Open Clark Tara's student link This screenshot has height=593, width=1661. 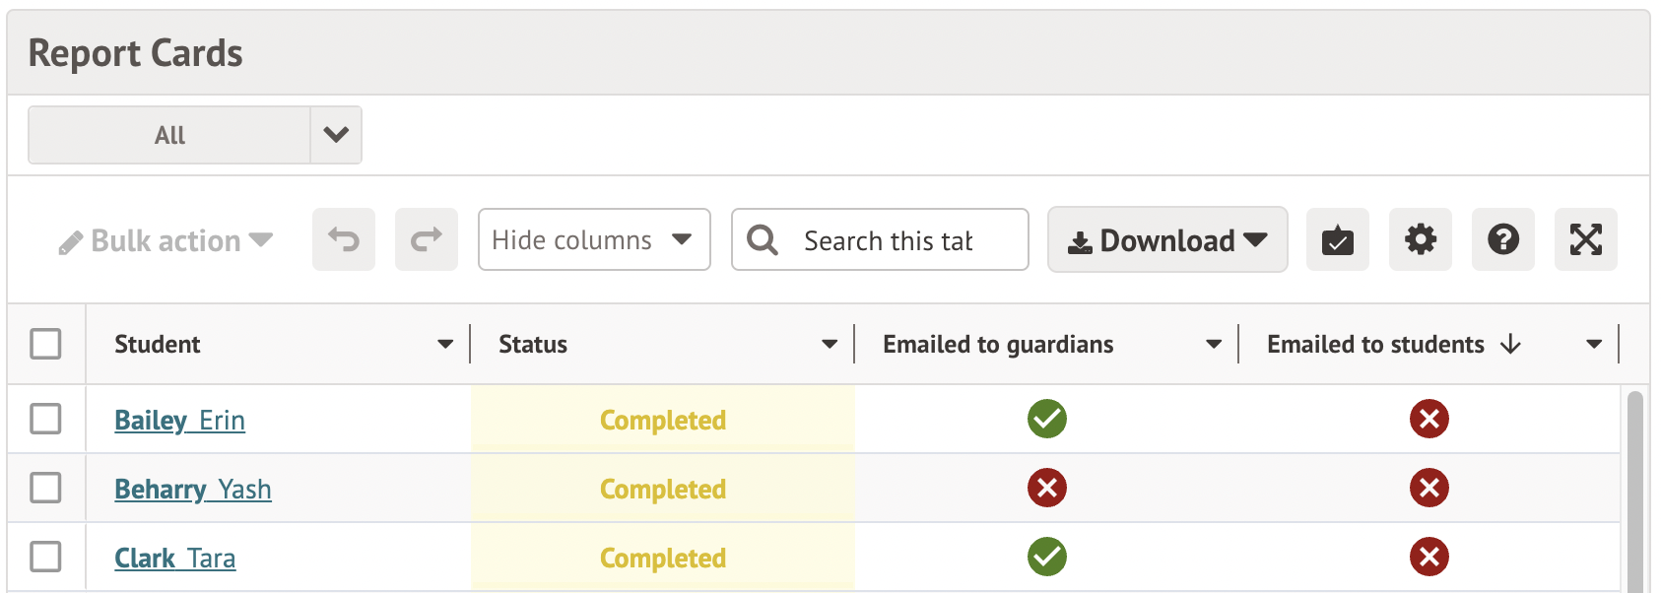point(175,559)
